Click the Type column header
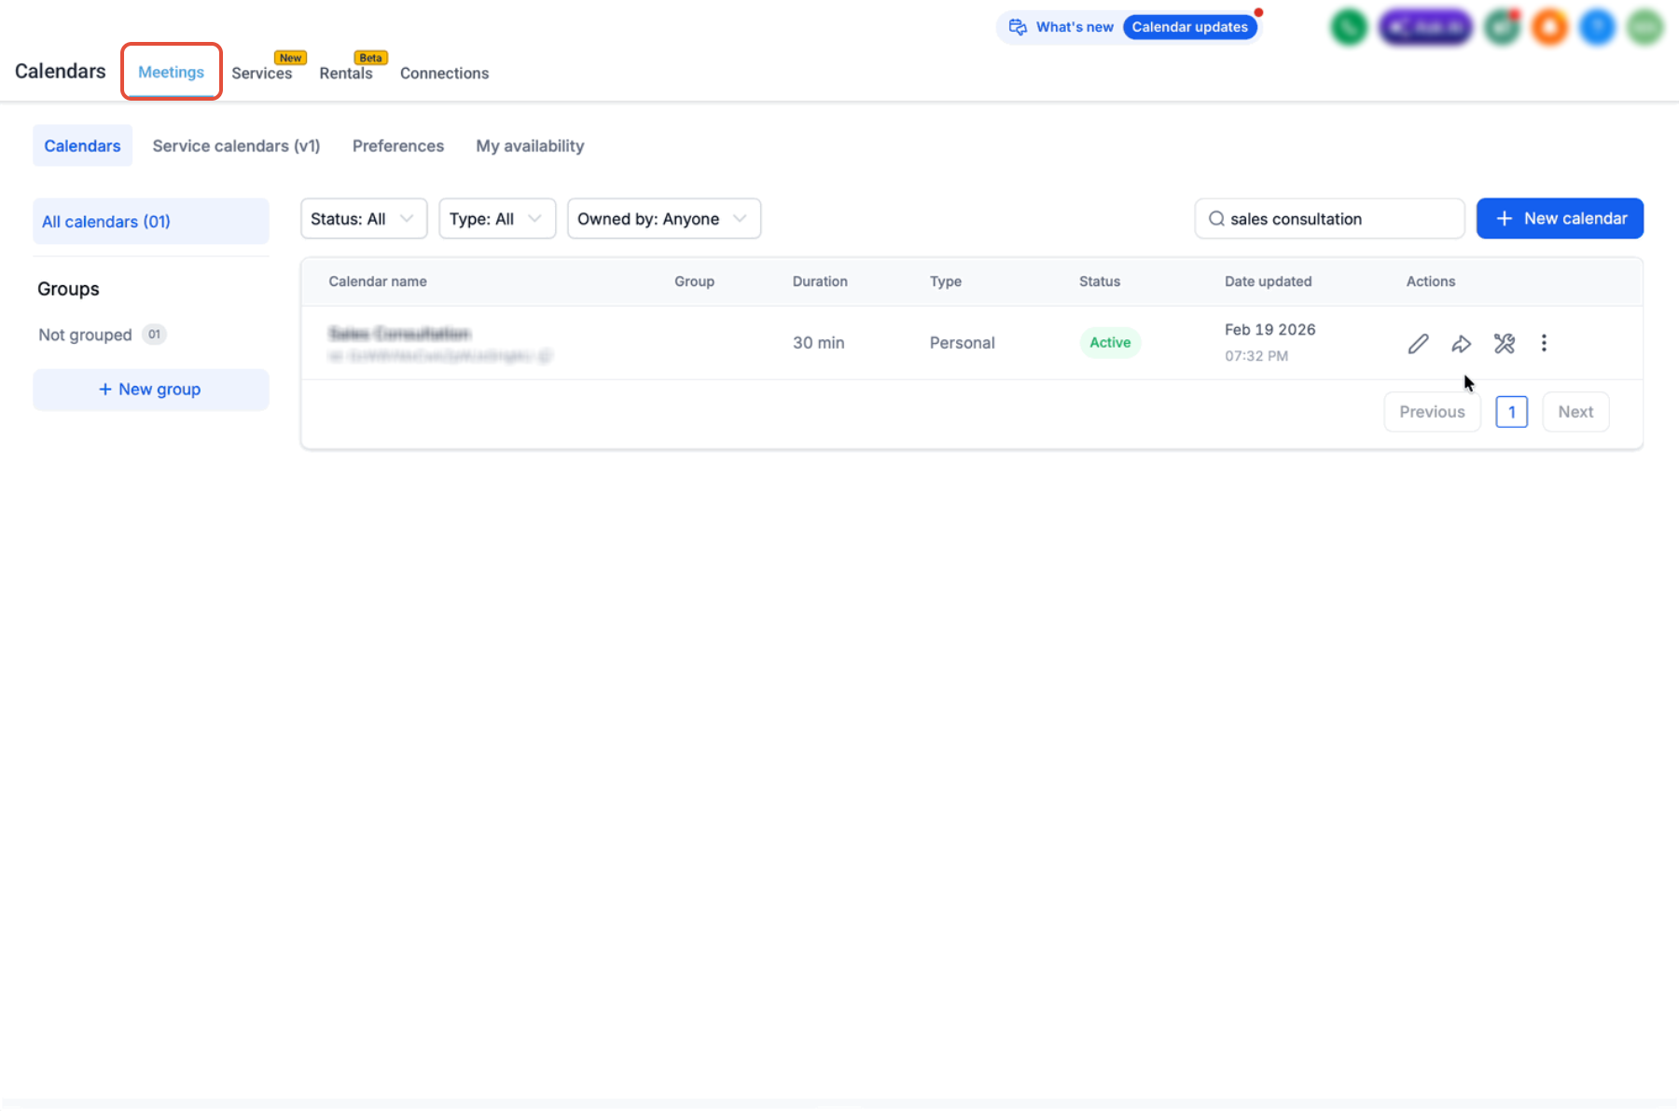The image size is (1679, 1111). 945,281
